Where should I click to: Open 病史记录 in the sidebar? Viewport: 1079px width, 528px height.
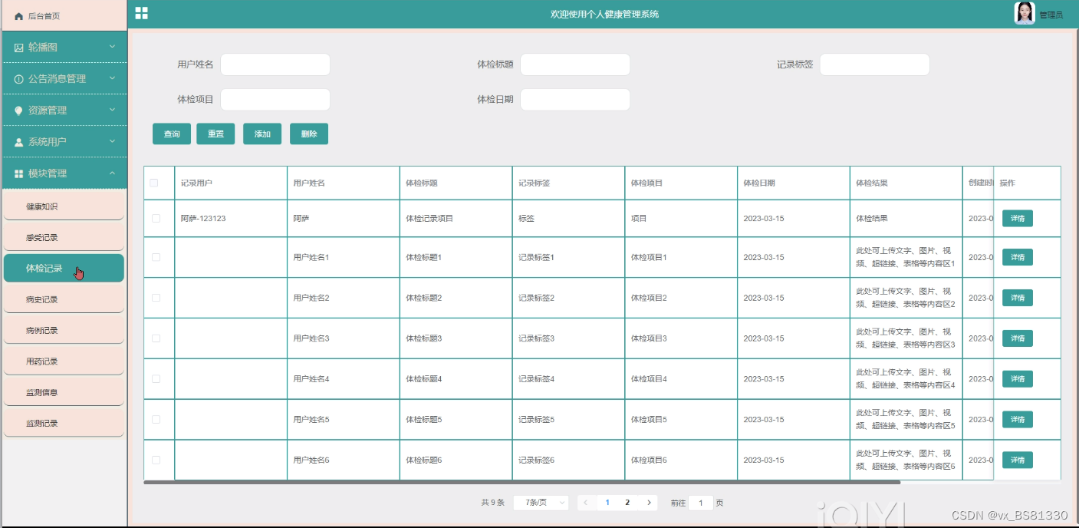(x=64, y=299)
